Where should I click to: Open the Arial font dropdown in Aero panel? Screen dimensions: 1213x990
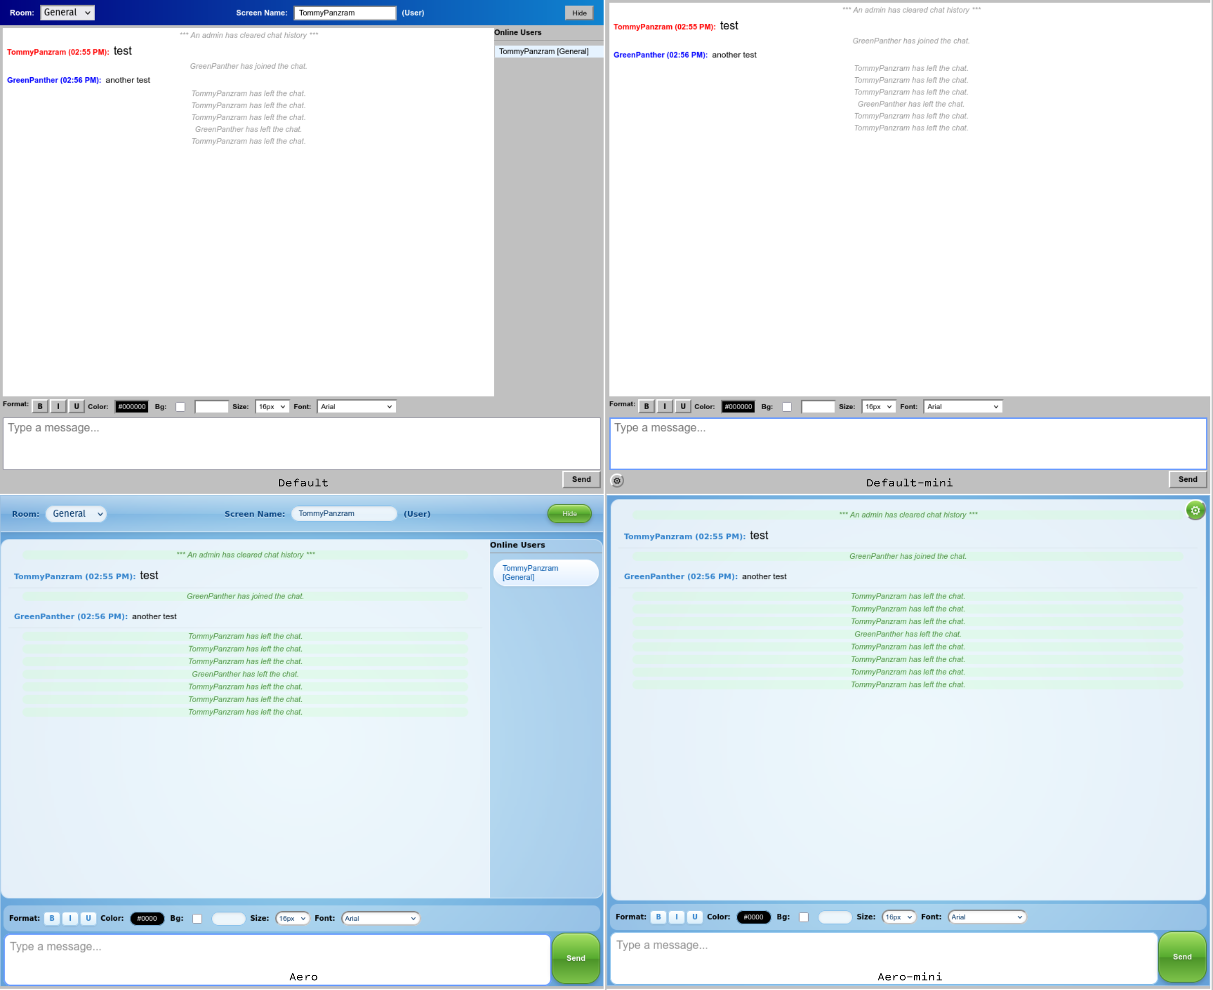point(380,918)
